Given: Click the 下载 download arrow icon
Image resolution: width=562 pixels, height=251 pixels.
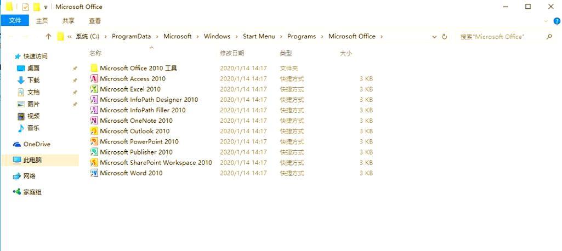Looking at the screenshot, I should point(21,80).
